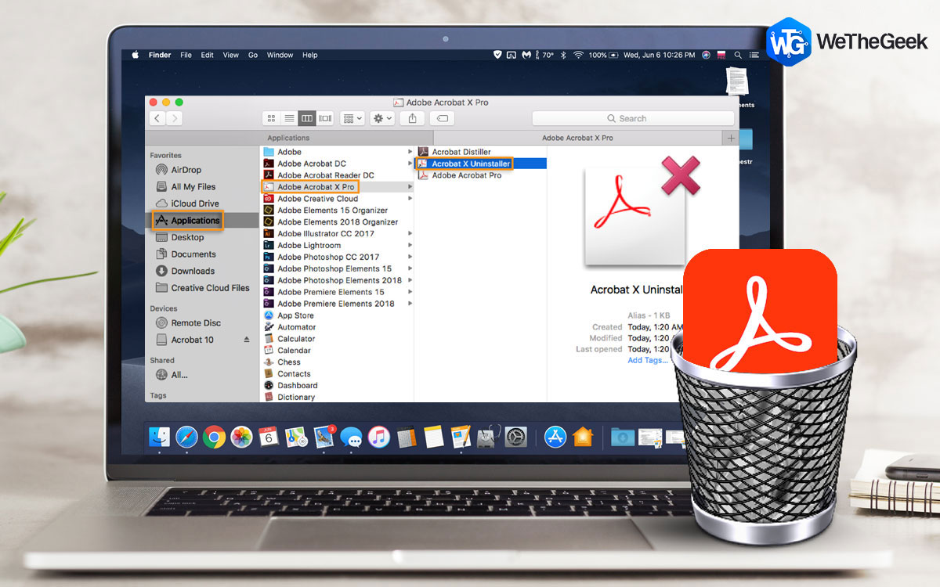Eject the Acrobat 10 device

click(247, 340)
